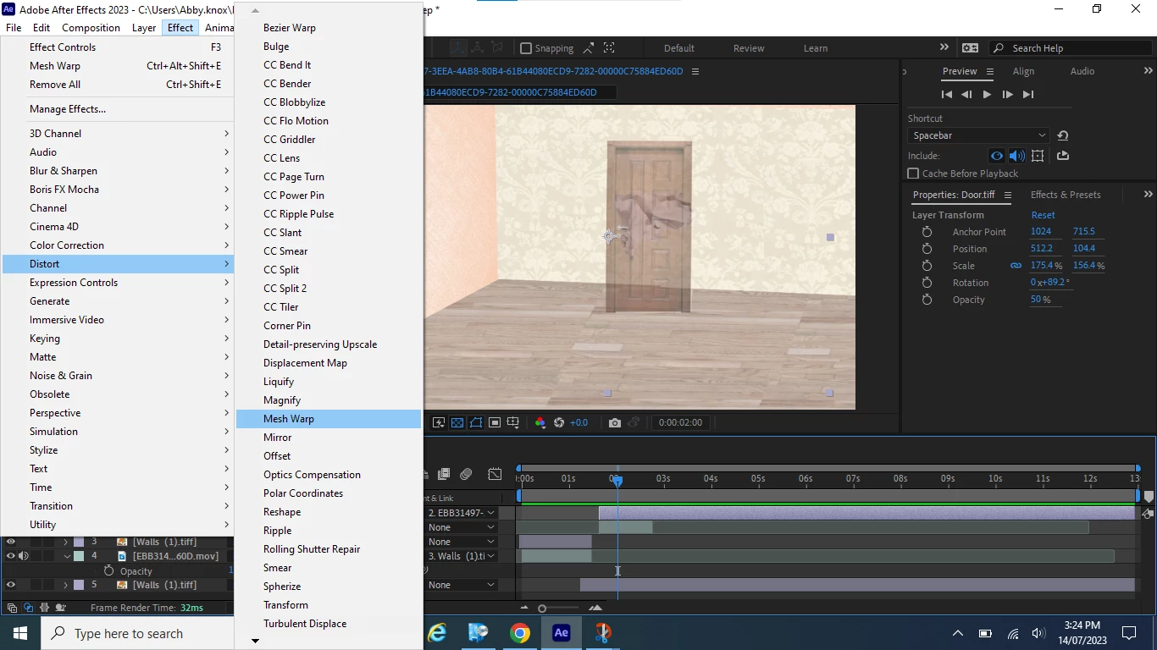Switch to the Audio panel tab
Screen dimensions: 1157x650
pos(1082,71)
